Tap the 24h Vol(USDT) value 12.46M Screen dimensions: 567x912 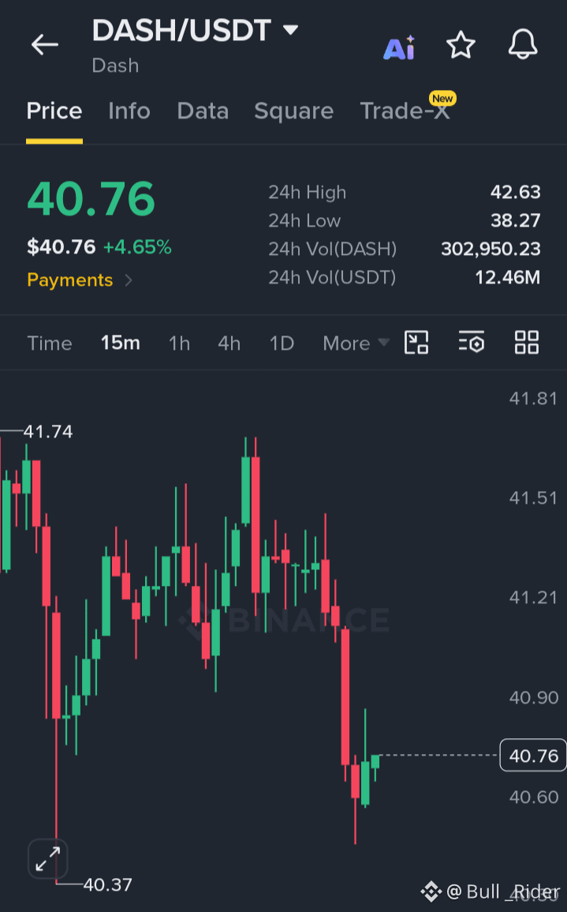pos(508,277)
